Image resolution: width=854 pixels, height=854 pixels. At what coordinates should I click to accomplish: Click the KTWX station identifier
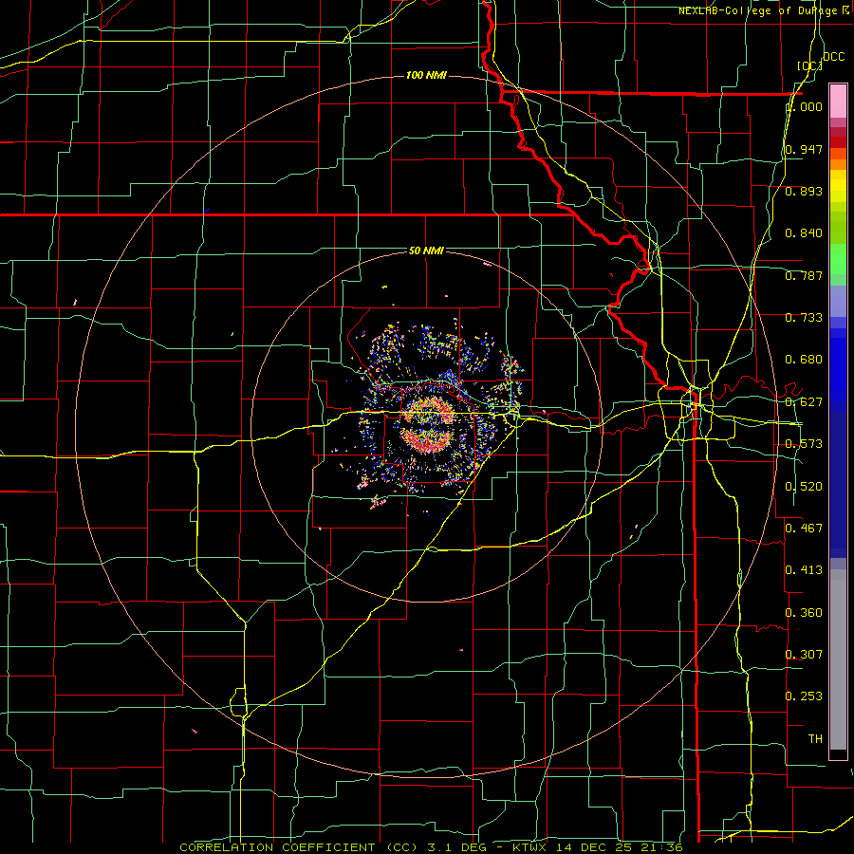coord(531,847)
